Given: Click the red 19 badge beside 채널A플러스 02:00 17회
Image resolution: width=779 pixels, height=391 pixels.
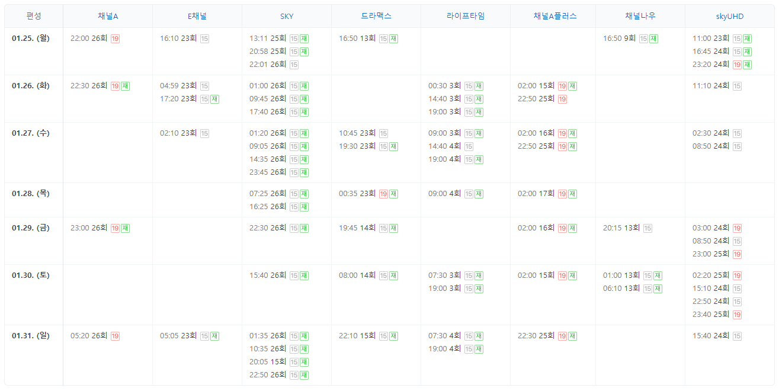Looking at the screenshot, I should (562, 194).
